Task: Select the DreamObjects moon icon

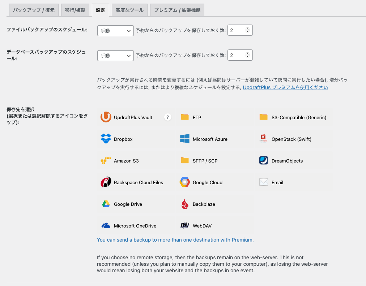Action: 264,160
